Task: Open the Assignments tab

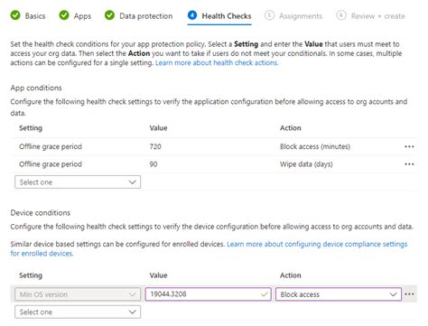Action: [x=301, y=16]
